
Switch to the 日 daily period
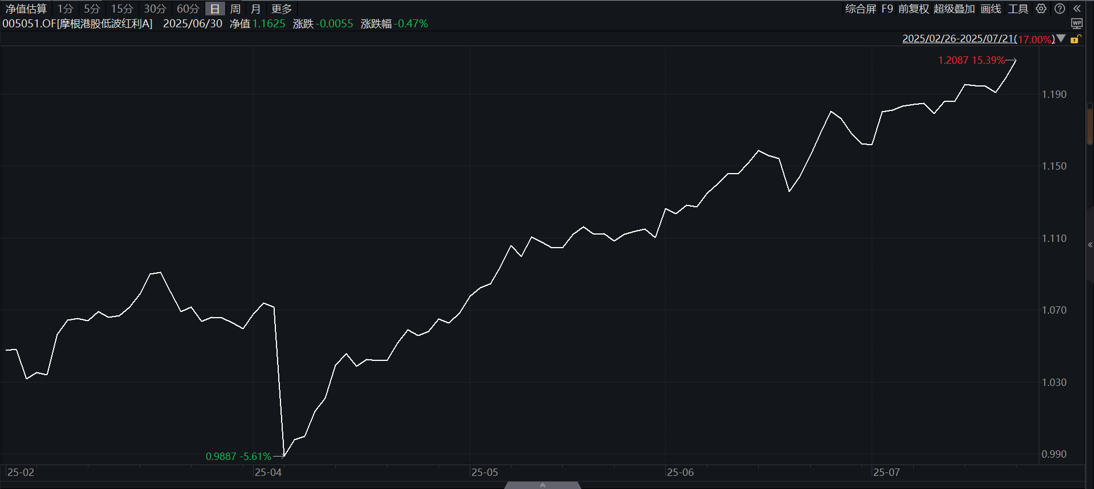[x=215, y=9]
